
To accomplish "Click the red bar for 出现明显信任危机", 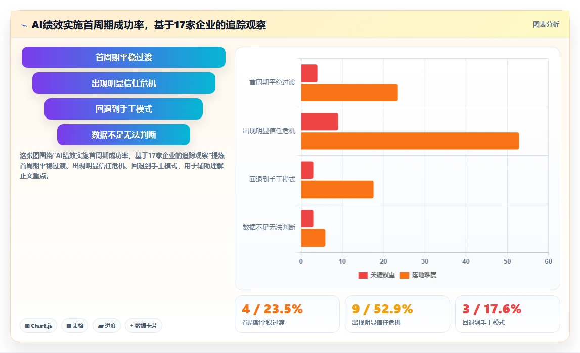I will click(320, 122).
